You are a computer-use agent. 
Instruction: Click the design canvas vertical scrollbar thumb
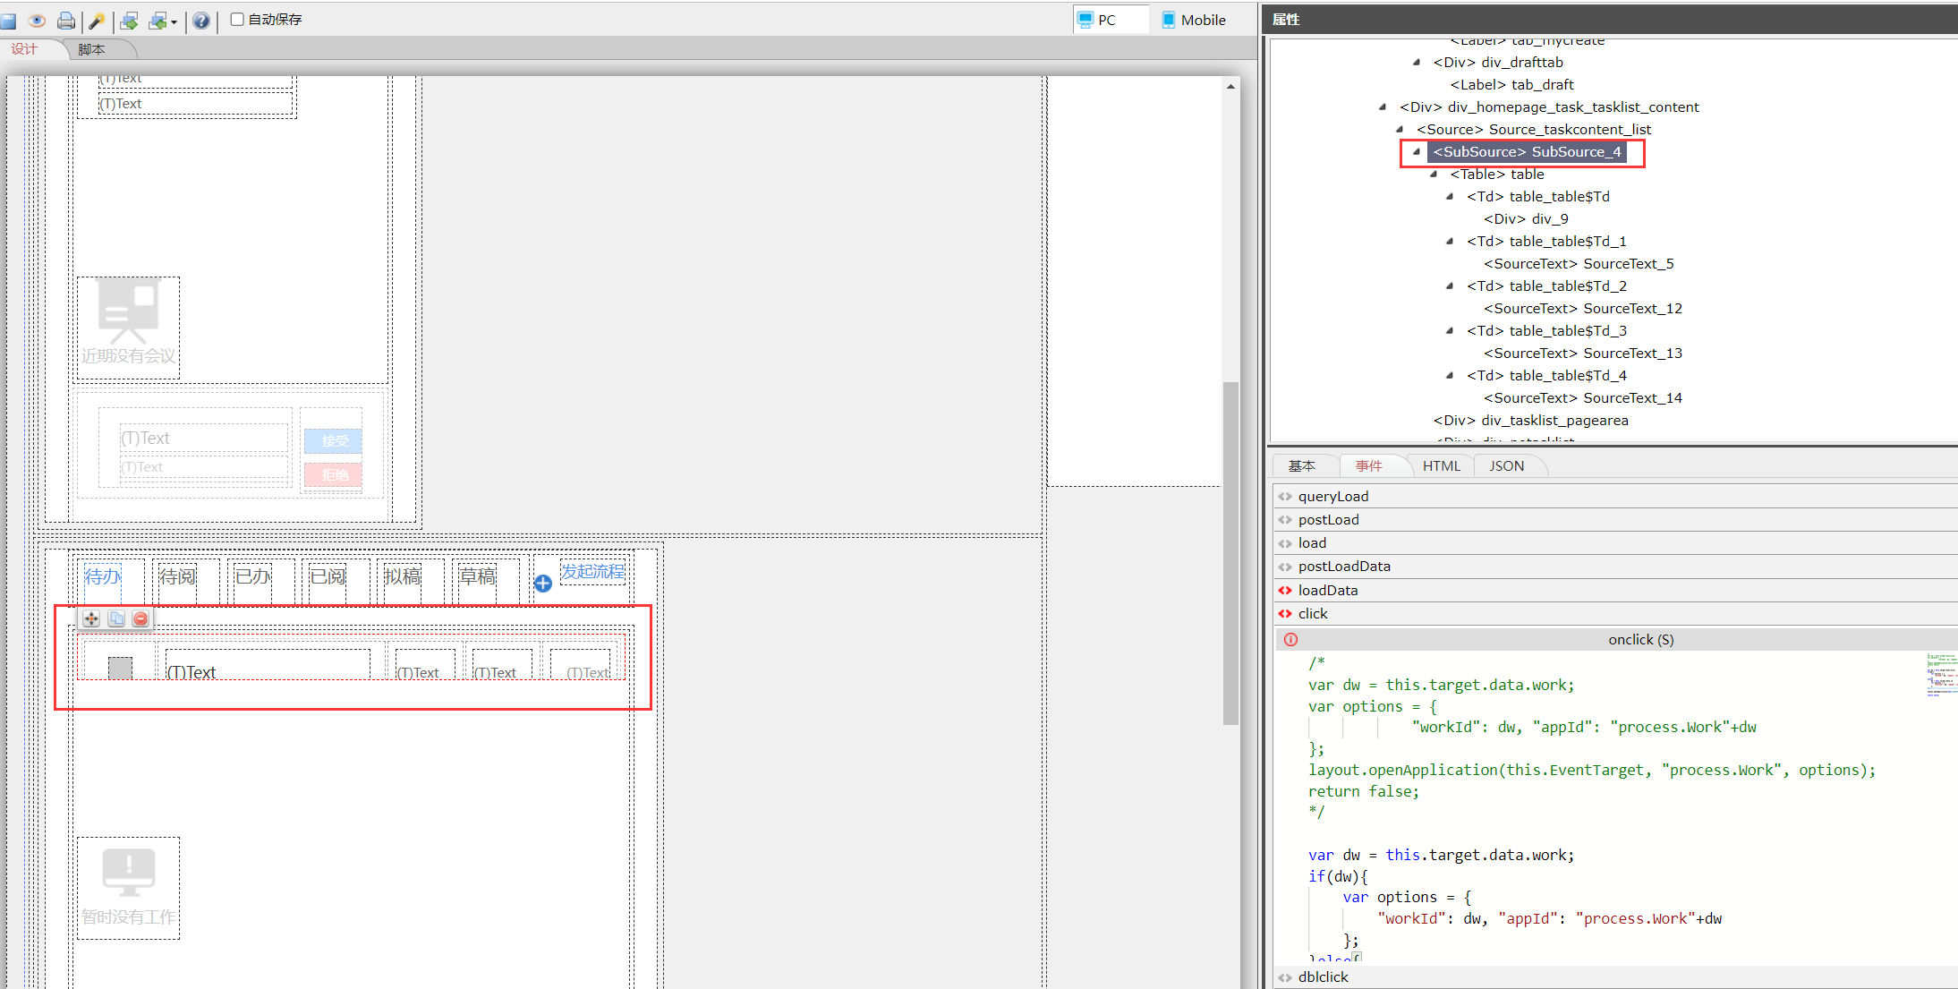coord(1230,552)
